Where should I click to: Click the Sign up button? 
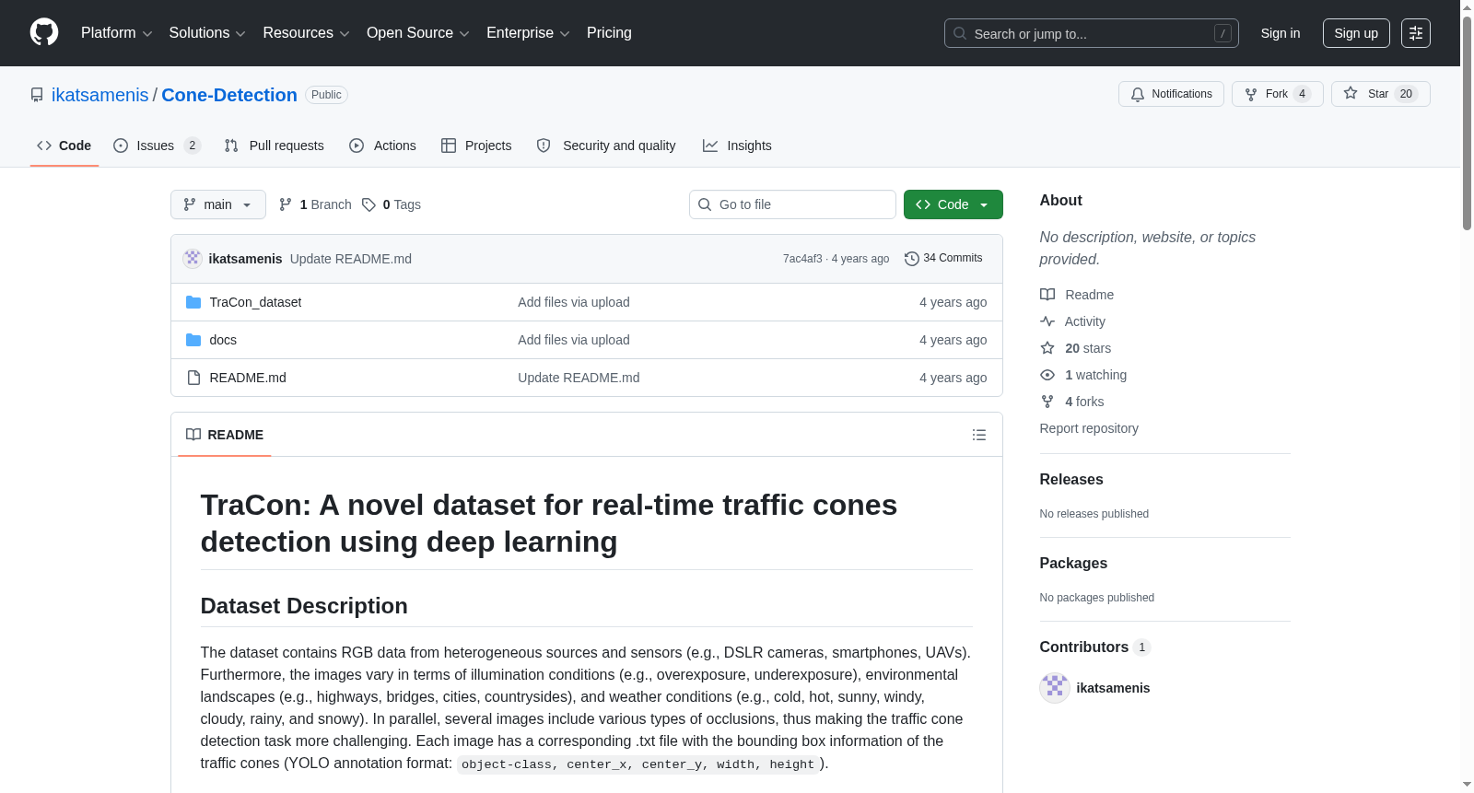coord(1356,33)
